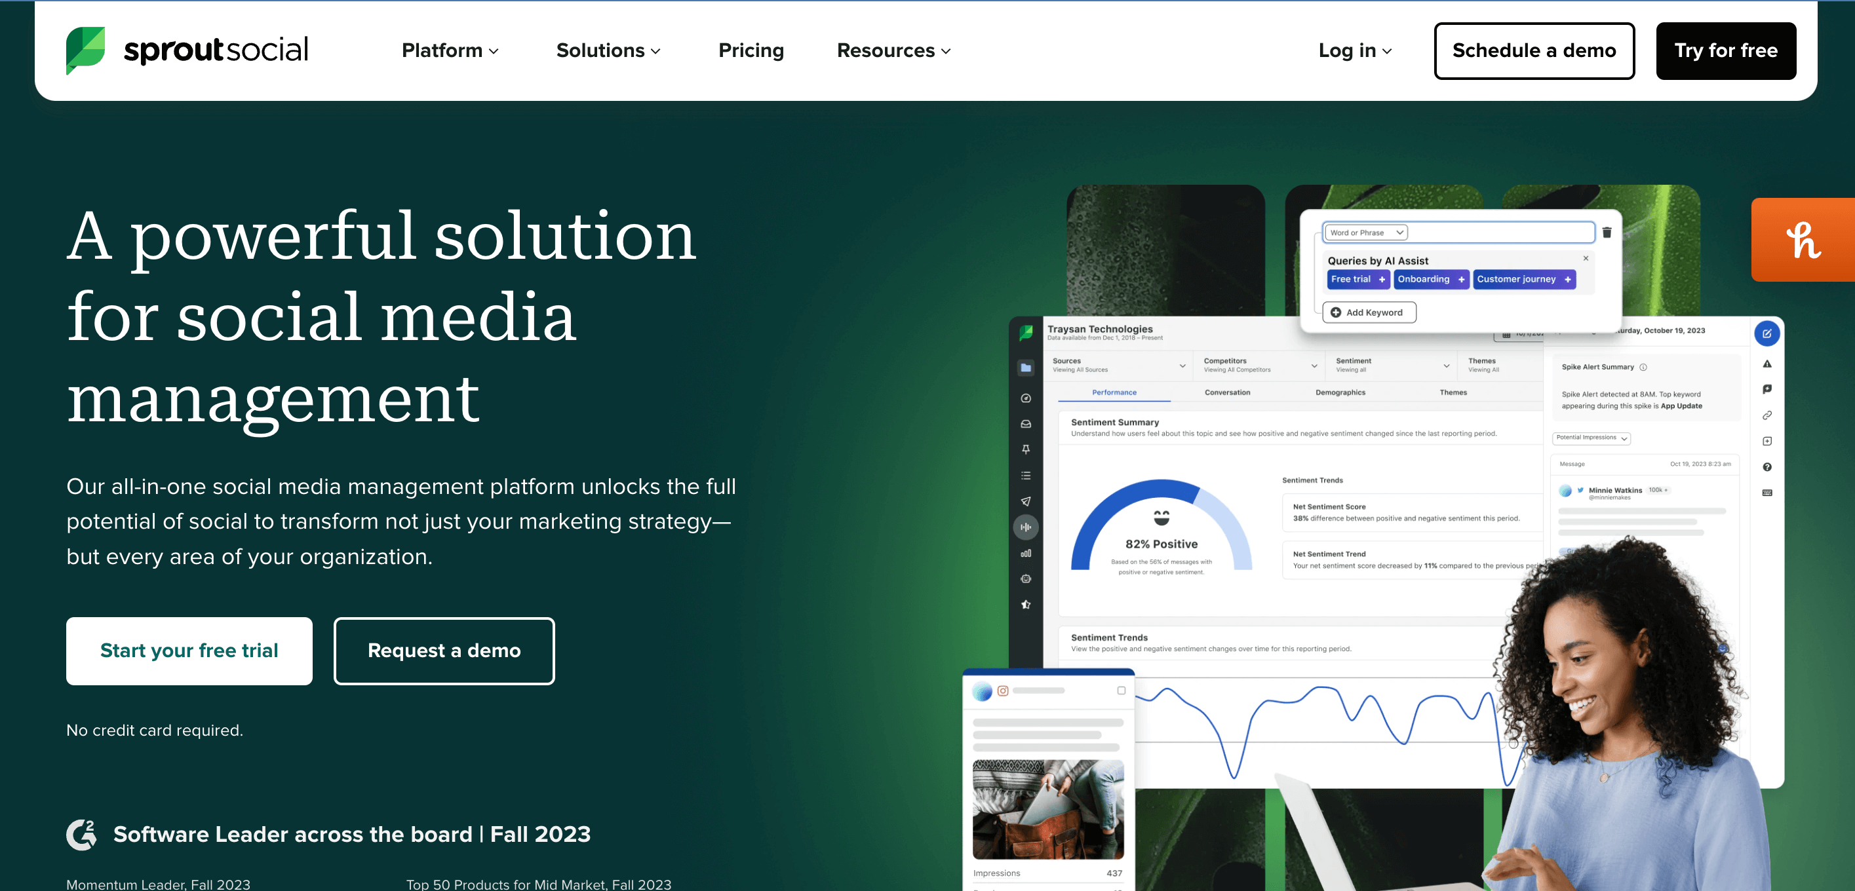Click the G2 badge logo

click(81, 834)
